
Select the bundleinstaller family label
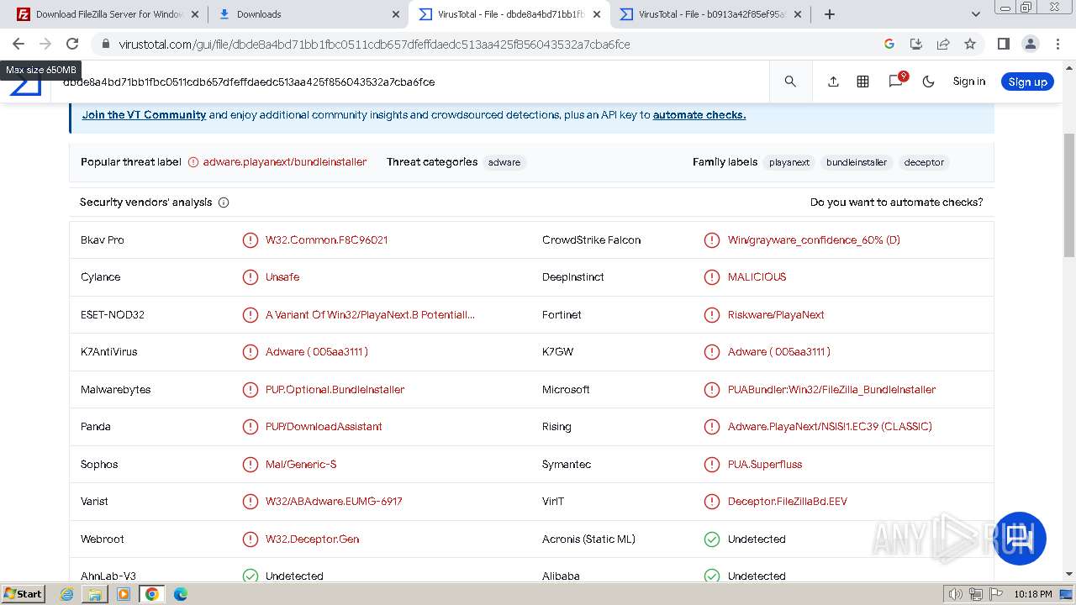pos(857,162)
